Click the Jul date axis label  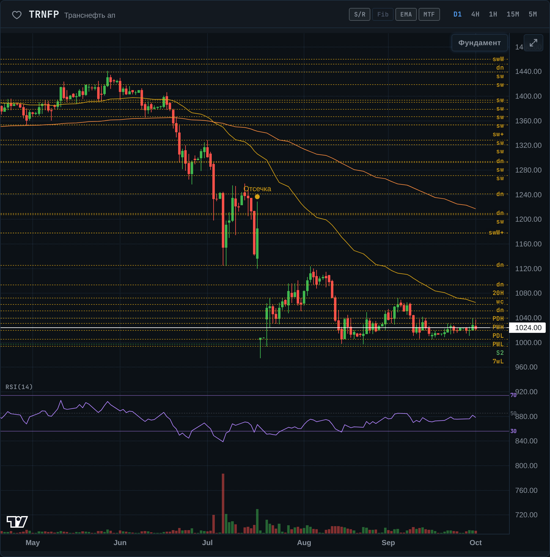click(x=207, y=543)
